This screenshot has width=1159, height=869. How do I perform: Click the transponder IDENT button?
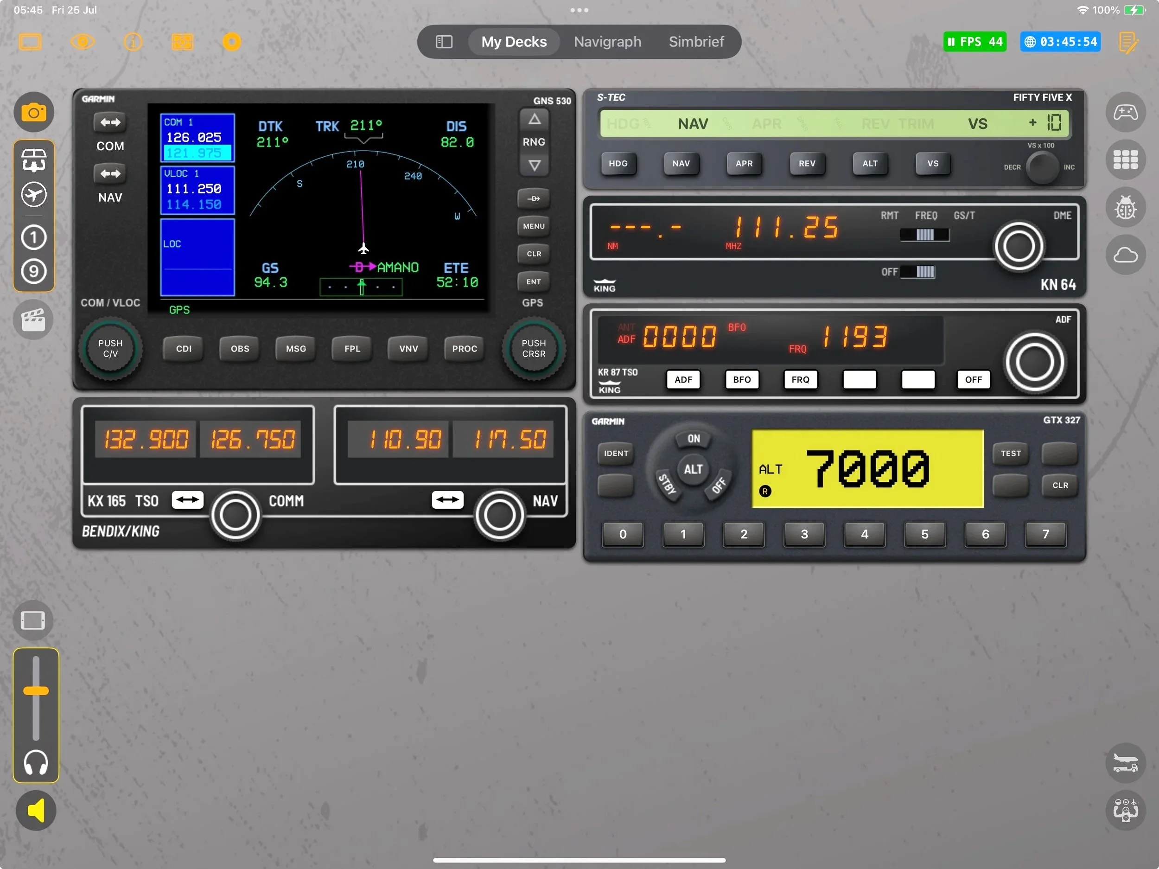(x=616, y=454)
